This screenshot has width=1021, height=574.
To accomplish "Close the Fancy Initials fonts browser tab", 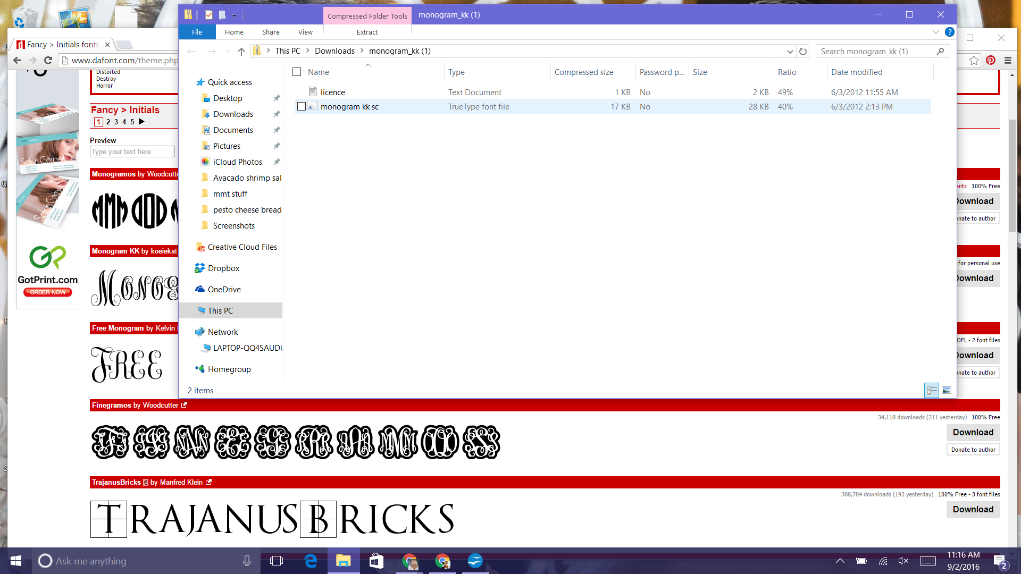I will [x=107, y=45].
